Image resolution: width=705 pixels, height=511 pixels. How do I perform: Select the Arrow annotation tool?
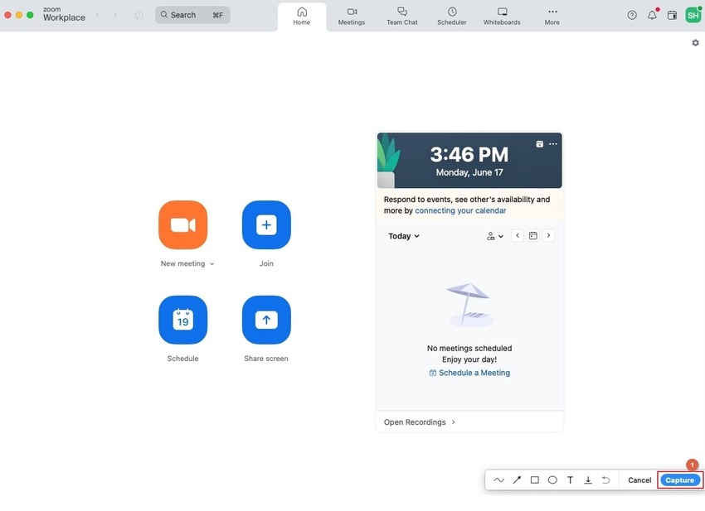[516, 480]
